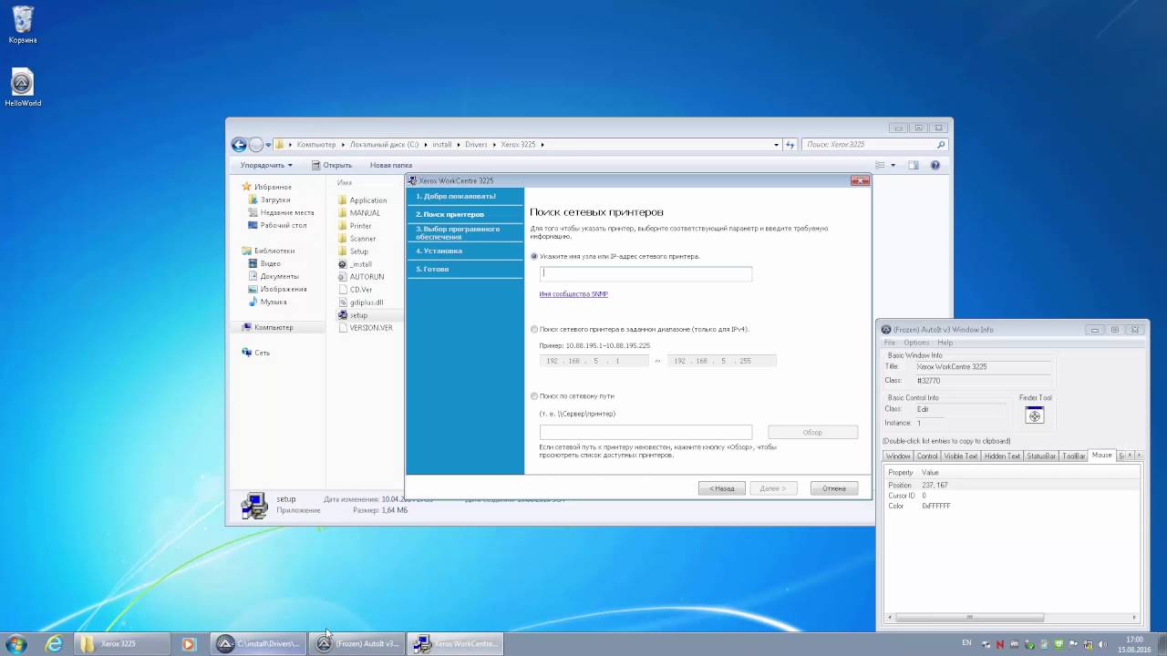Viewport: 1167px width, 656px height.
Task: Click the Отмена button in installer
Action: click(834, 488)
